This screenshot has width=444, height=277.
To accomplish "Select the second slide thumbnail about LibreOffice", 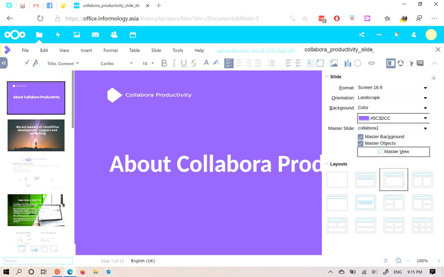I will pyautogui.click(x=36, y=135).
